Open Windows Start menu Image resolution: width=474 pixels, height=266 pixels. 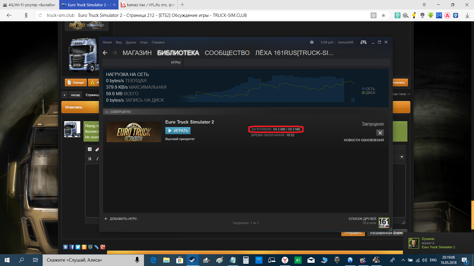(x=7, y=260)
